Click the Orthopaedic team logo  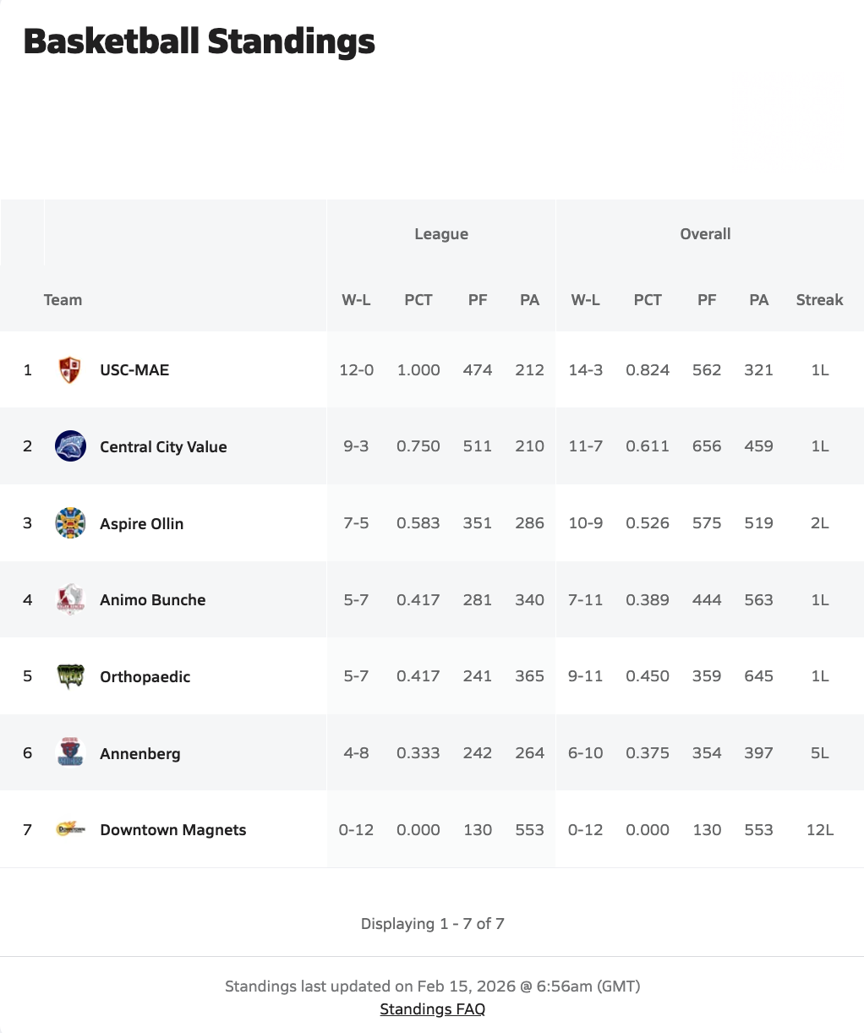point(70,676)
